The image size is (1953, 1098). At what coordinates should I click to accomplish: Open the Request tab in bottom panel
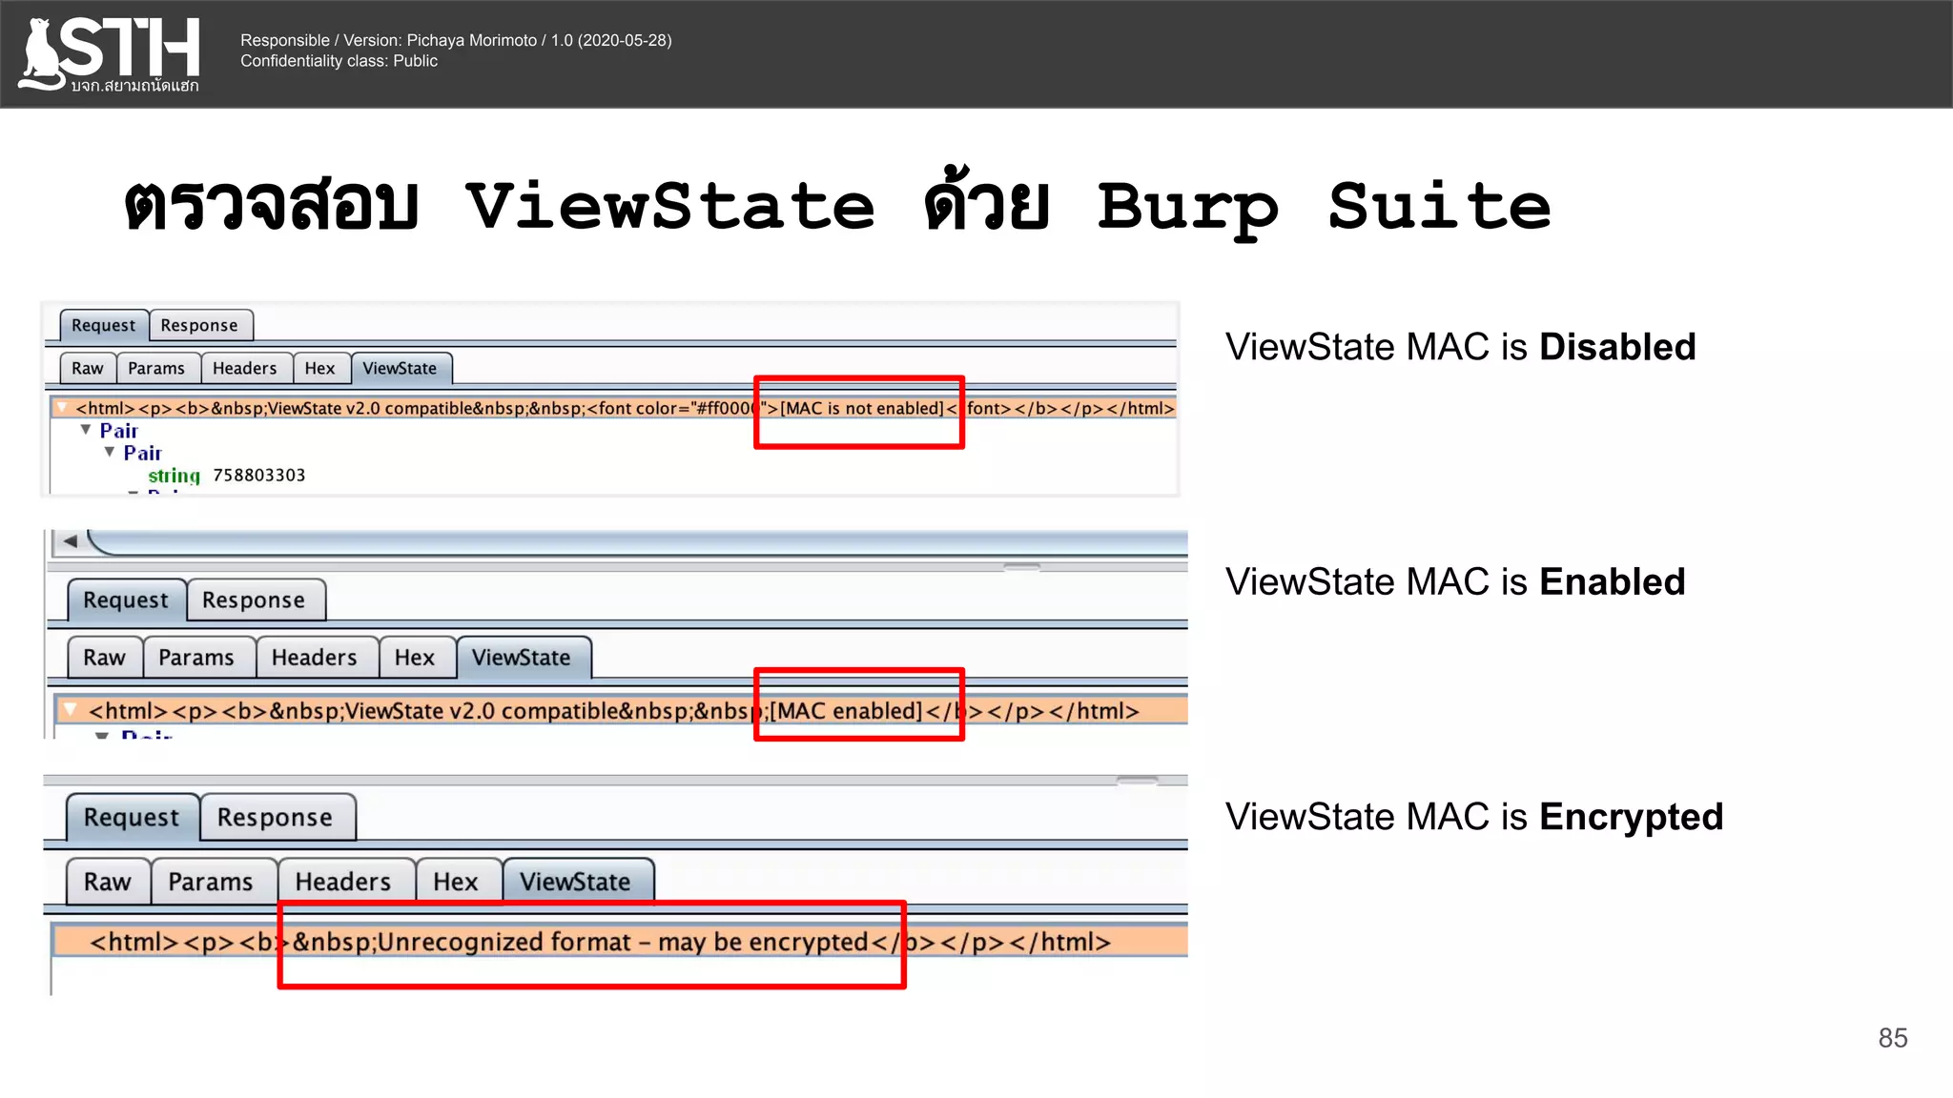133,818
